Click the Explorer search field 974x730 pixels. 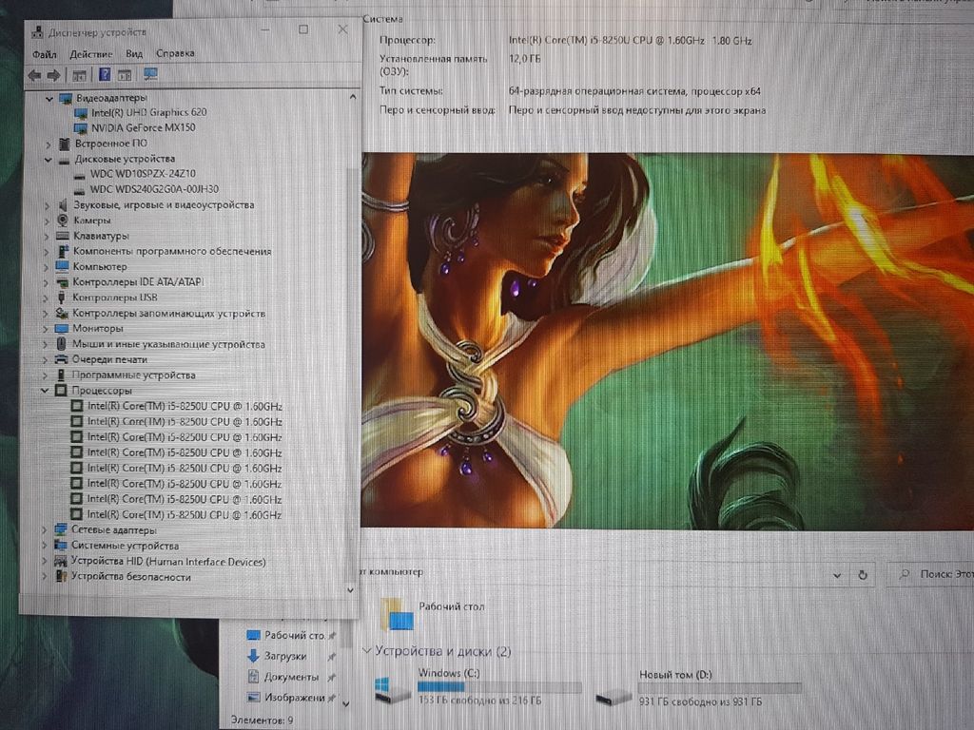tap(930, 575)
